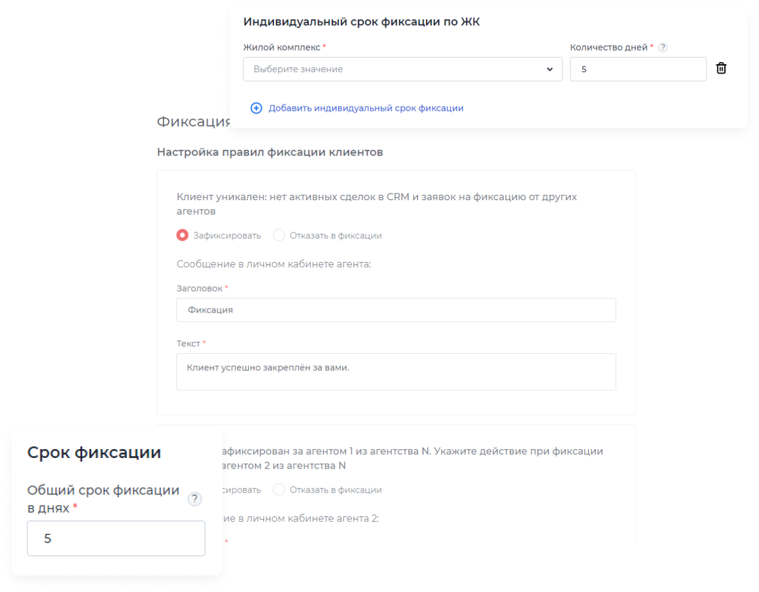Image resolution: width=759 pixels, height=592 pixels.
Task: Click the Количество дней label text
Action: [x=608, y=48]
